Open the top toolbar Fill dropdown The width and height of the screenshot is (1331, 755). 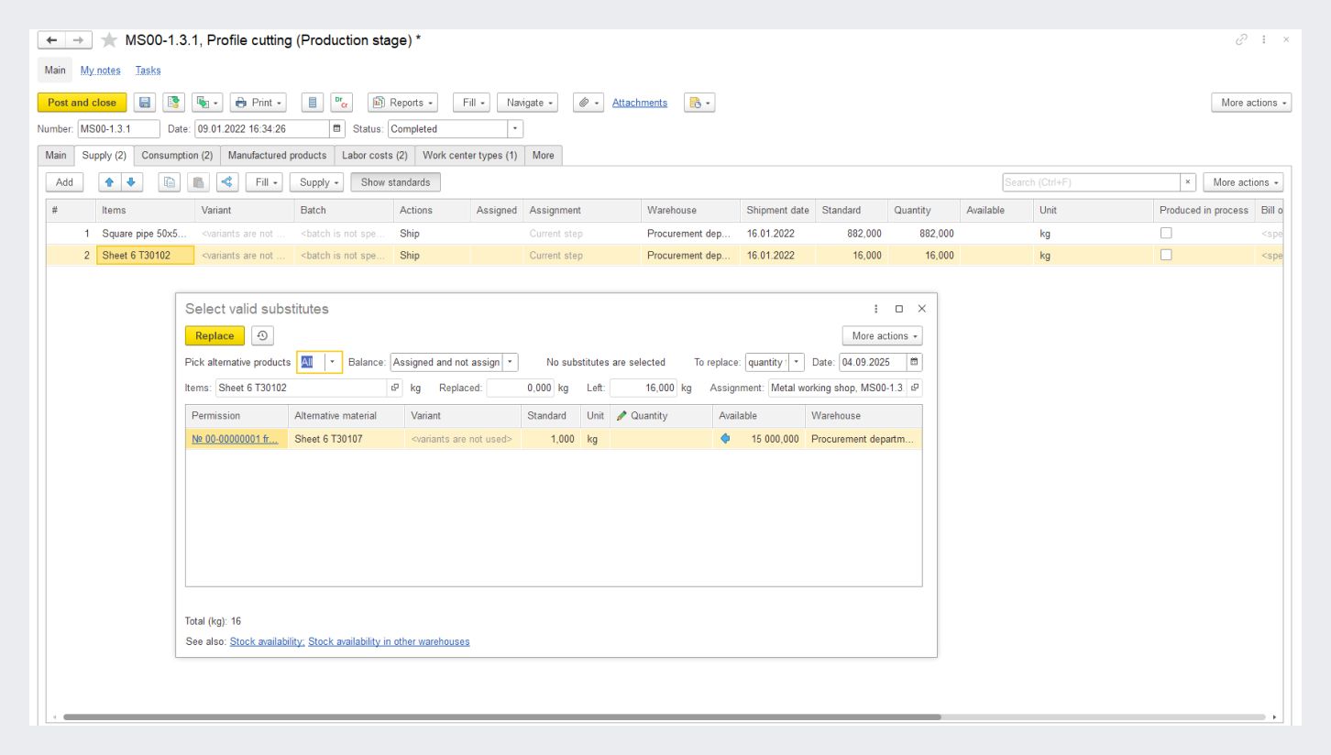pos(471,103)
